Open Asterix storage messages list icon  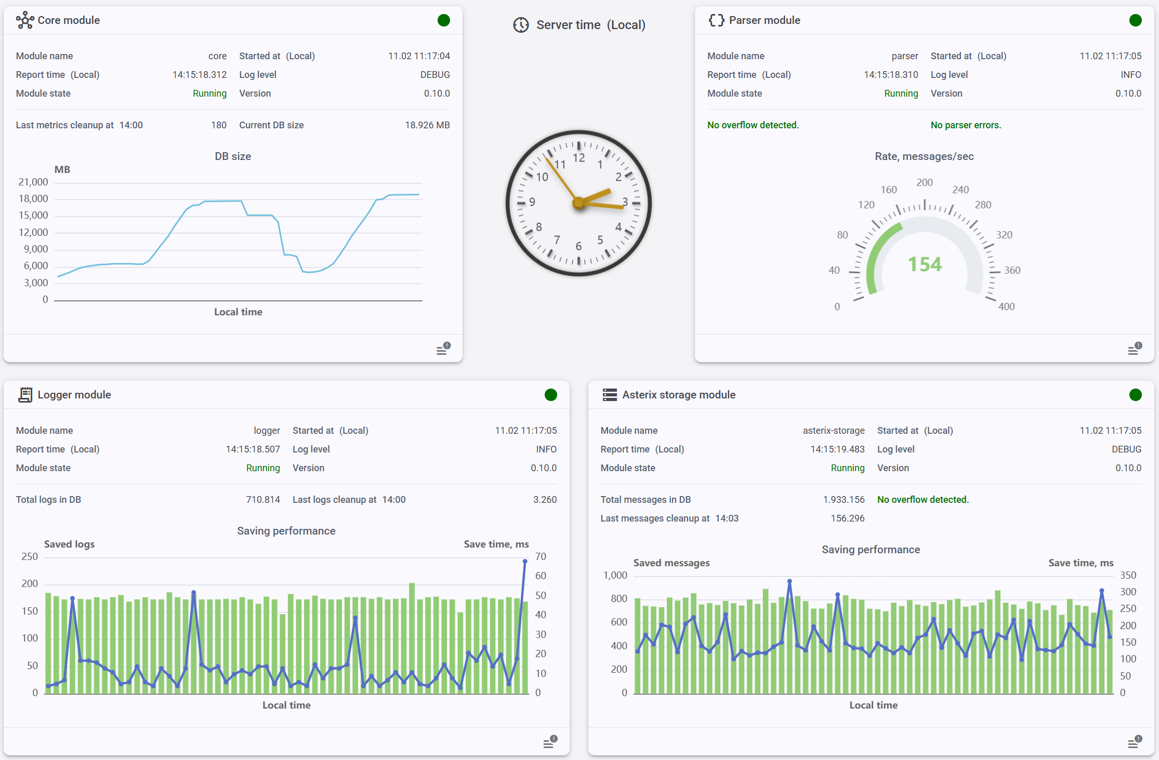coord(1135,742)
